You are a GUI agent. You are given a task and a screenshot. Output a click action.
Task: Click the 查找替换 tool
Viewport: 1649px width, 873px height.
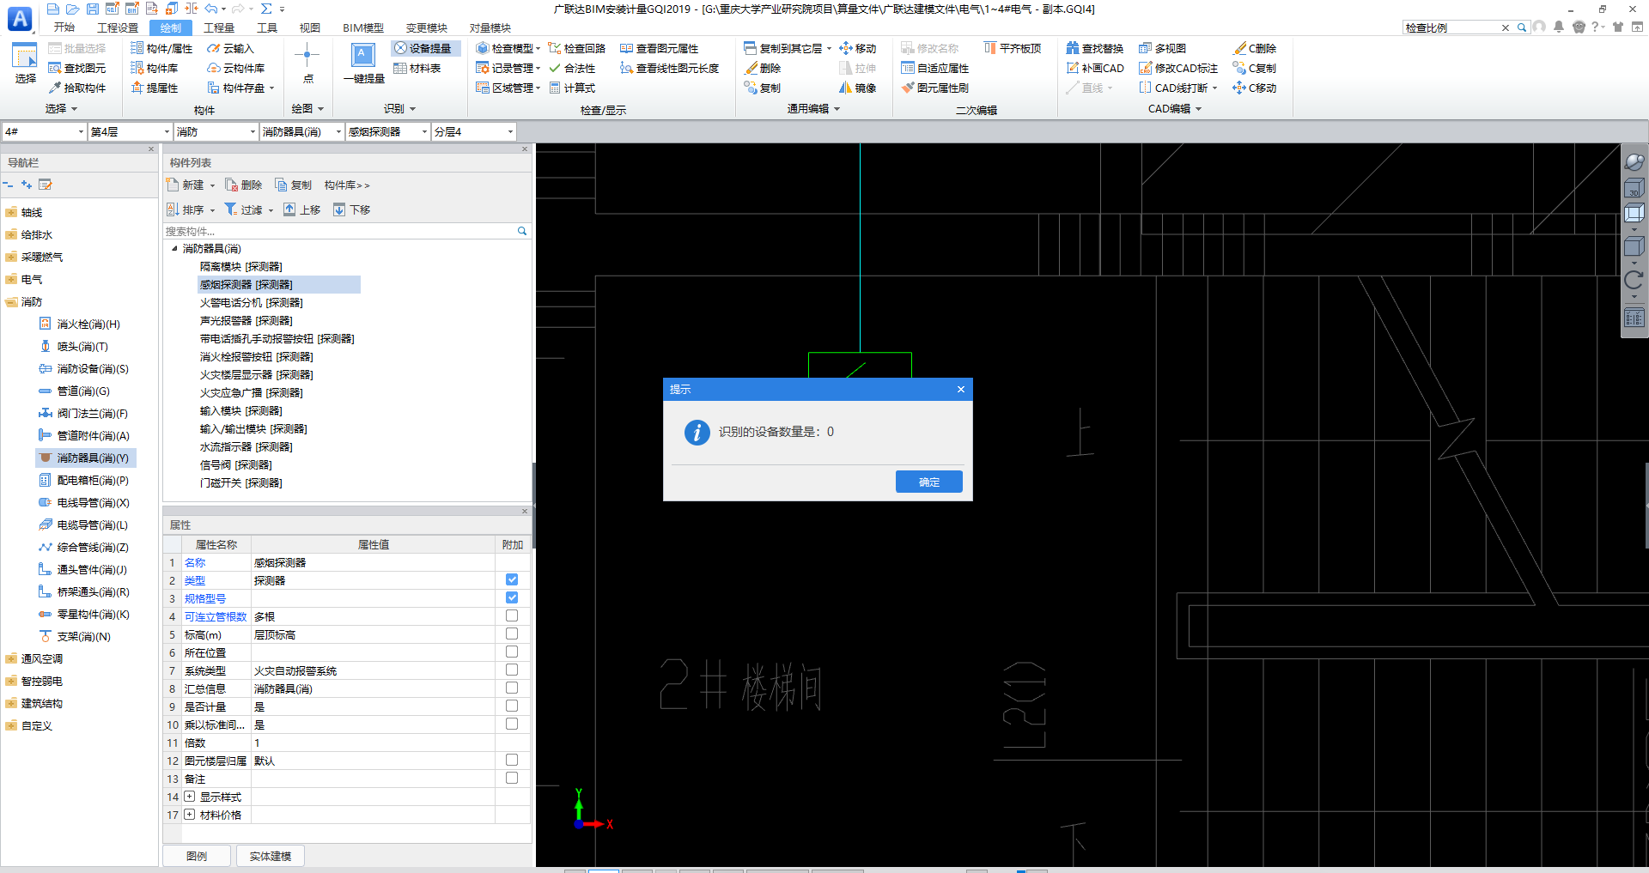tap(1095, 49)
